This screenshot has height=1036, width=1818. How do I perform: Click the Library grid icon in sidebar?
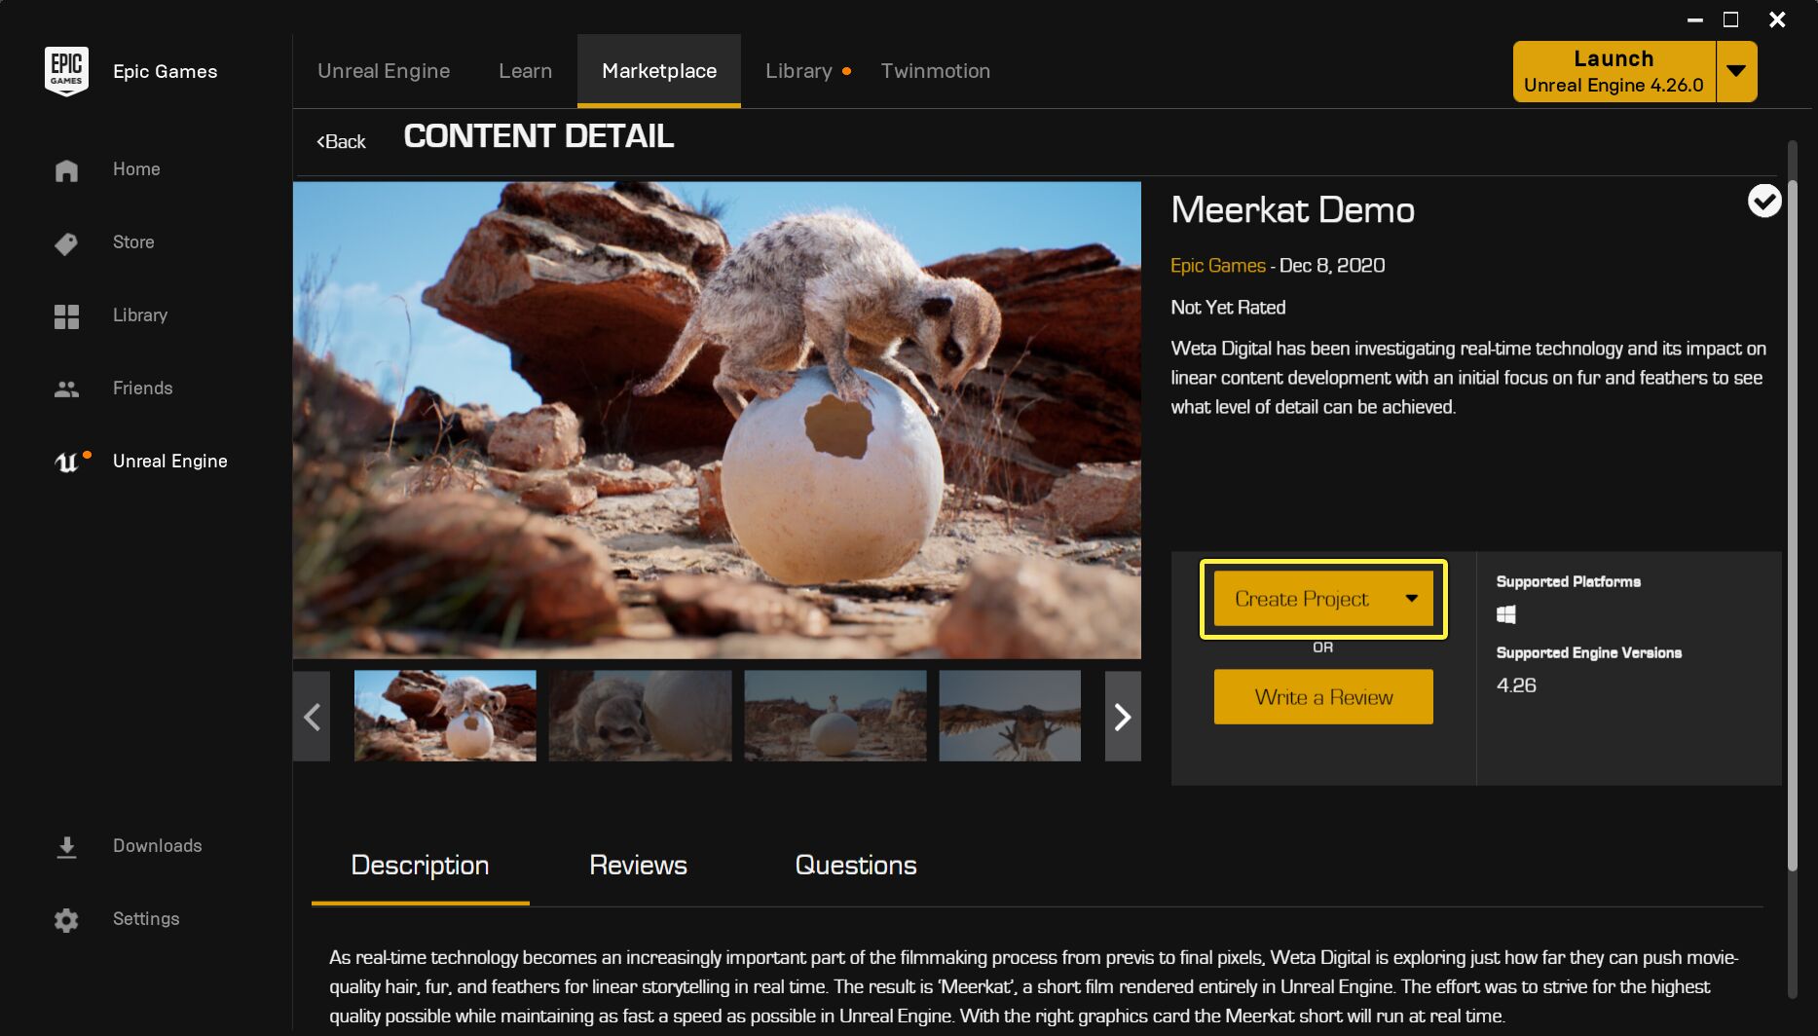pos(66,315)
